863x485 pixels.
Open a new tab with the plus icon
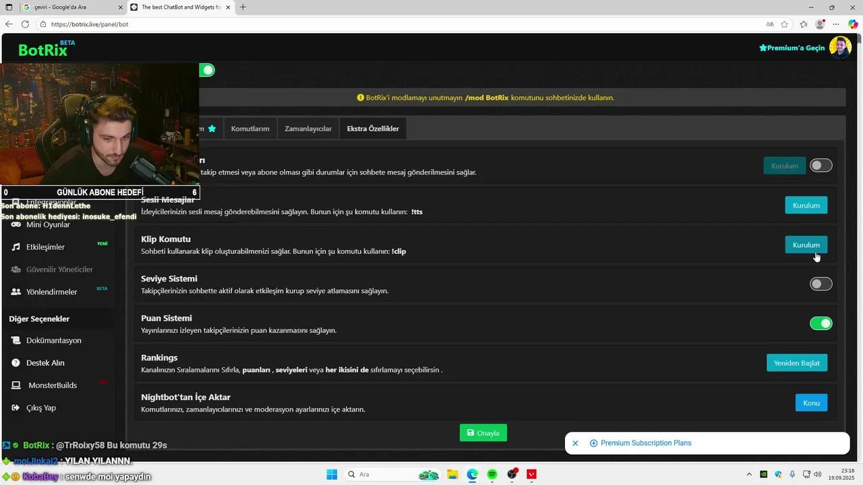tap(243, 7)
